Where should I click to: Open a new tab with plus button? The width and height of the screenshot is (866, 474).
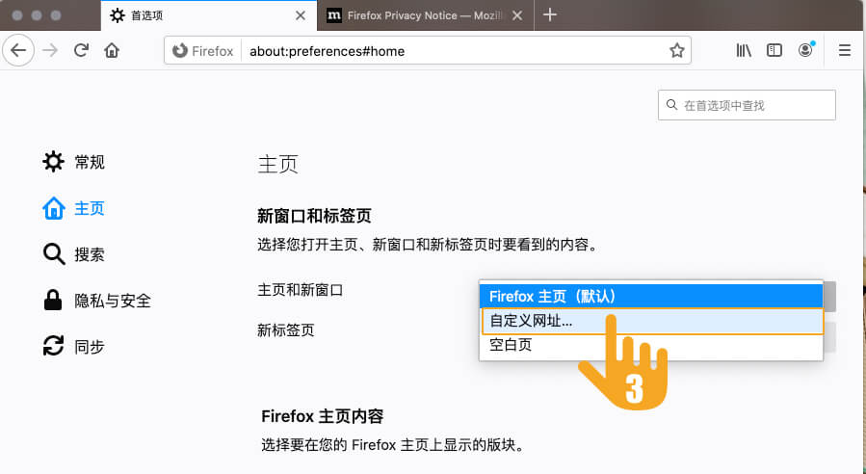pos(549,14)
